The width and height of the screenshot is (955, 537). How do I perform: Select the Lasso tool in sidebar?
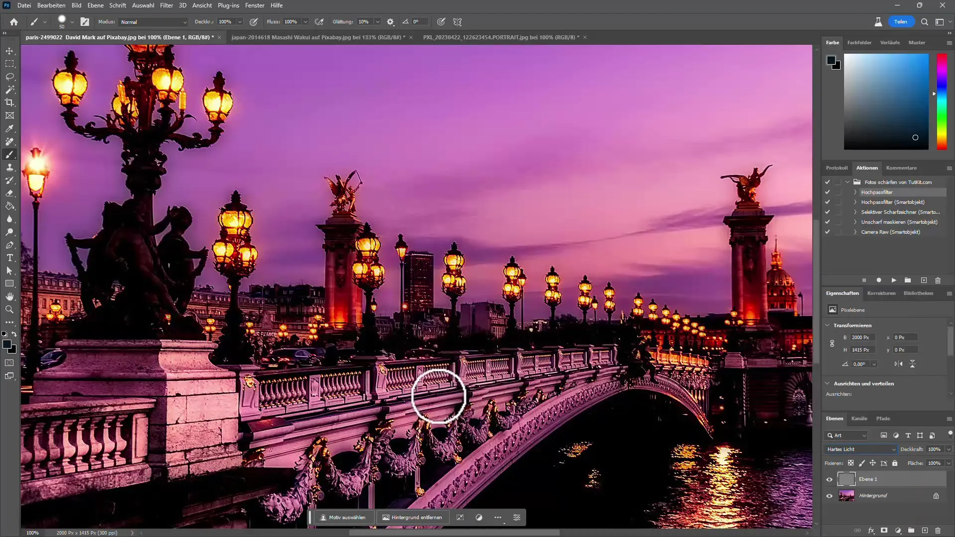click(10, 77)
